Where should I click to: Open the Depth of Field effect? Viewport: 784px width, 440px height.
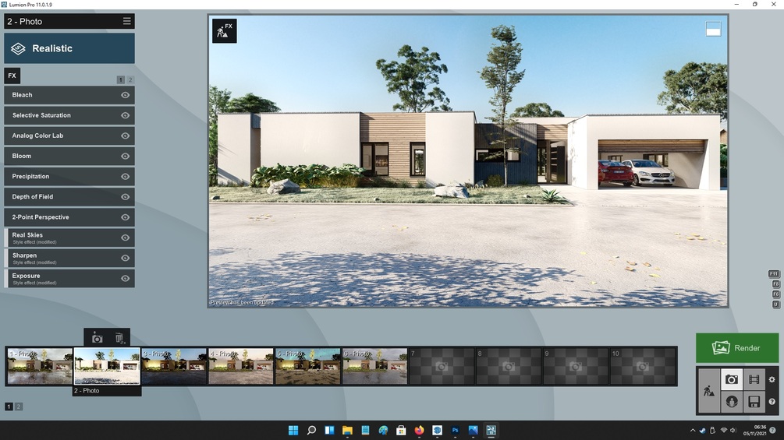69,197
